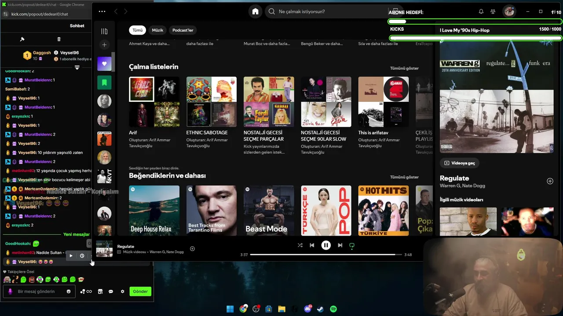The width and height of the screenshot is (563, 316).
Task: Click the clock icon in chat hover toolbar
Action: 82,256
